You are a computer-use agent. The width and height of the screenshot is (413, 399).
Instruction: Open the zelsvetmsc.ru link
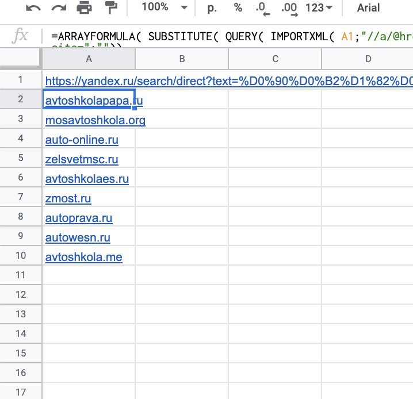(x=82, y=159)
